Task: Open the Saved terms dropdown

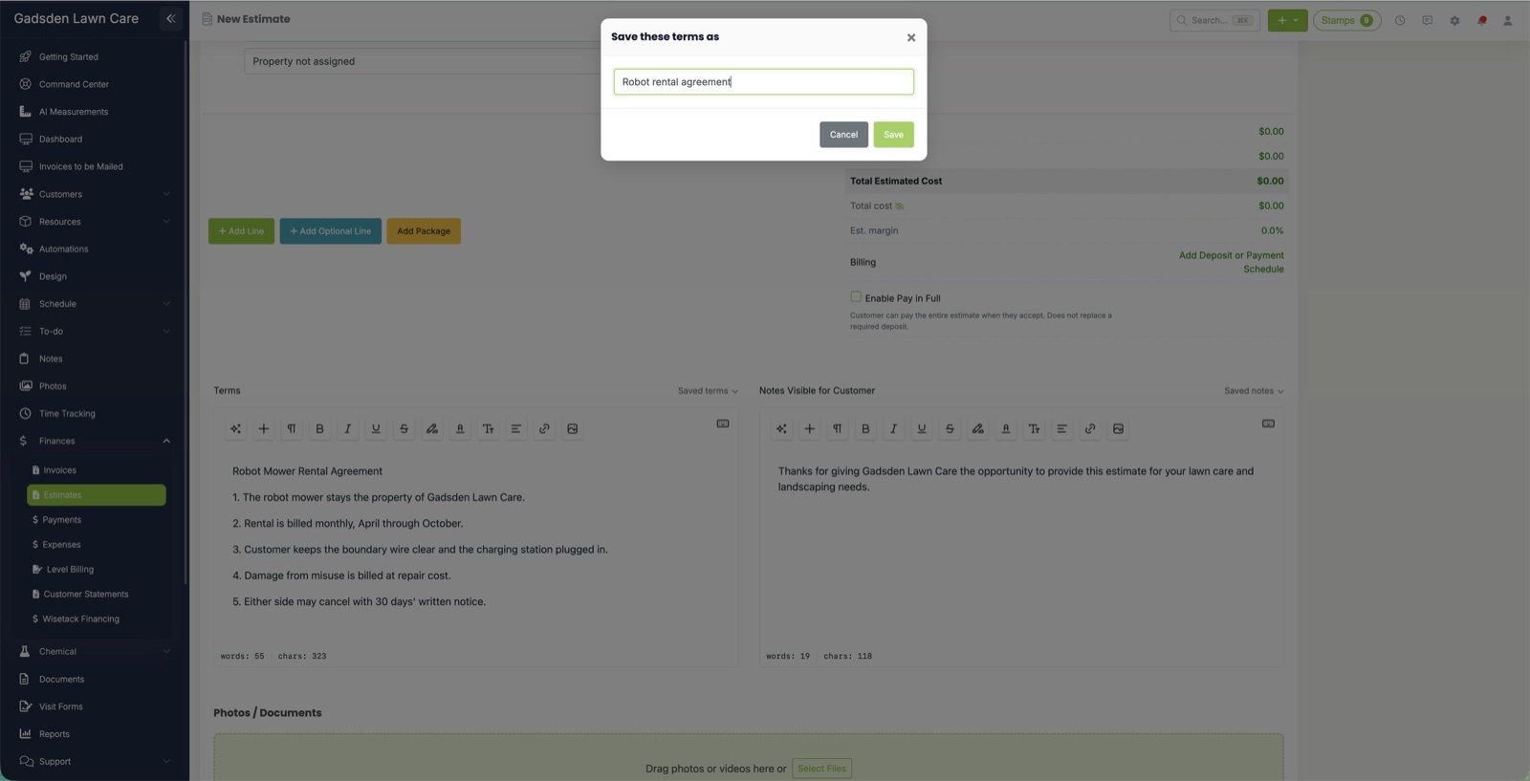Action: (708, 391)
